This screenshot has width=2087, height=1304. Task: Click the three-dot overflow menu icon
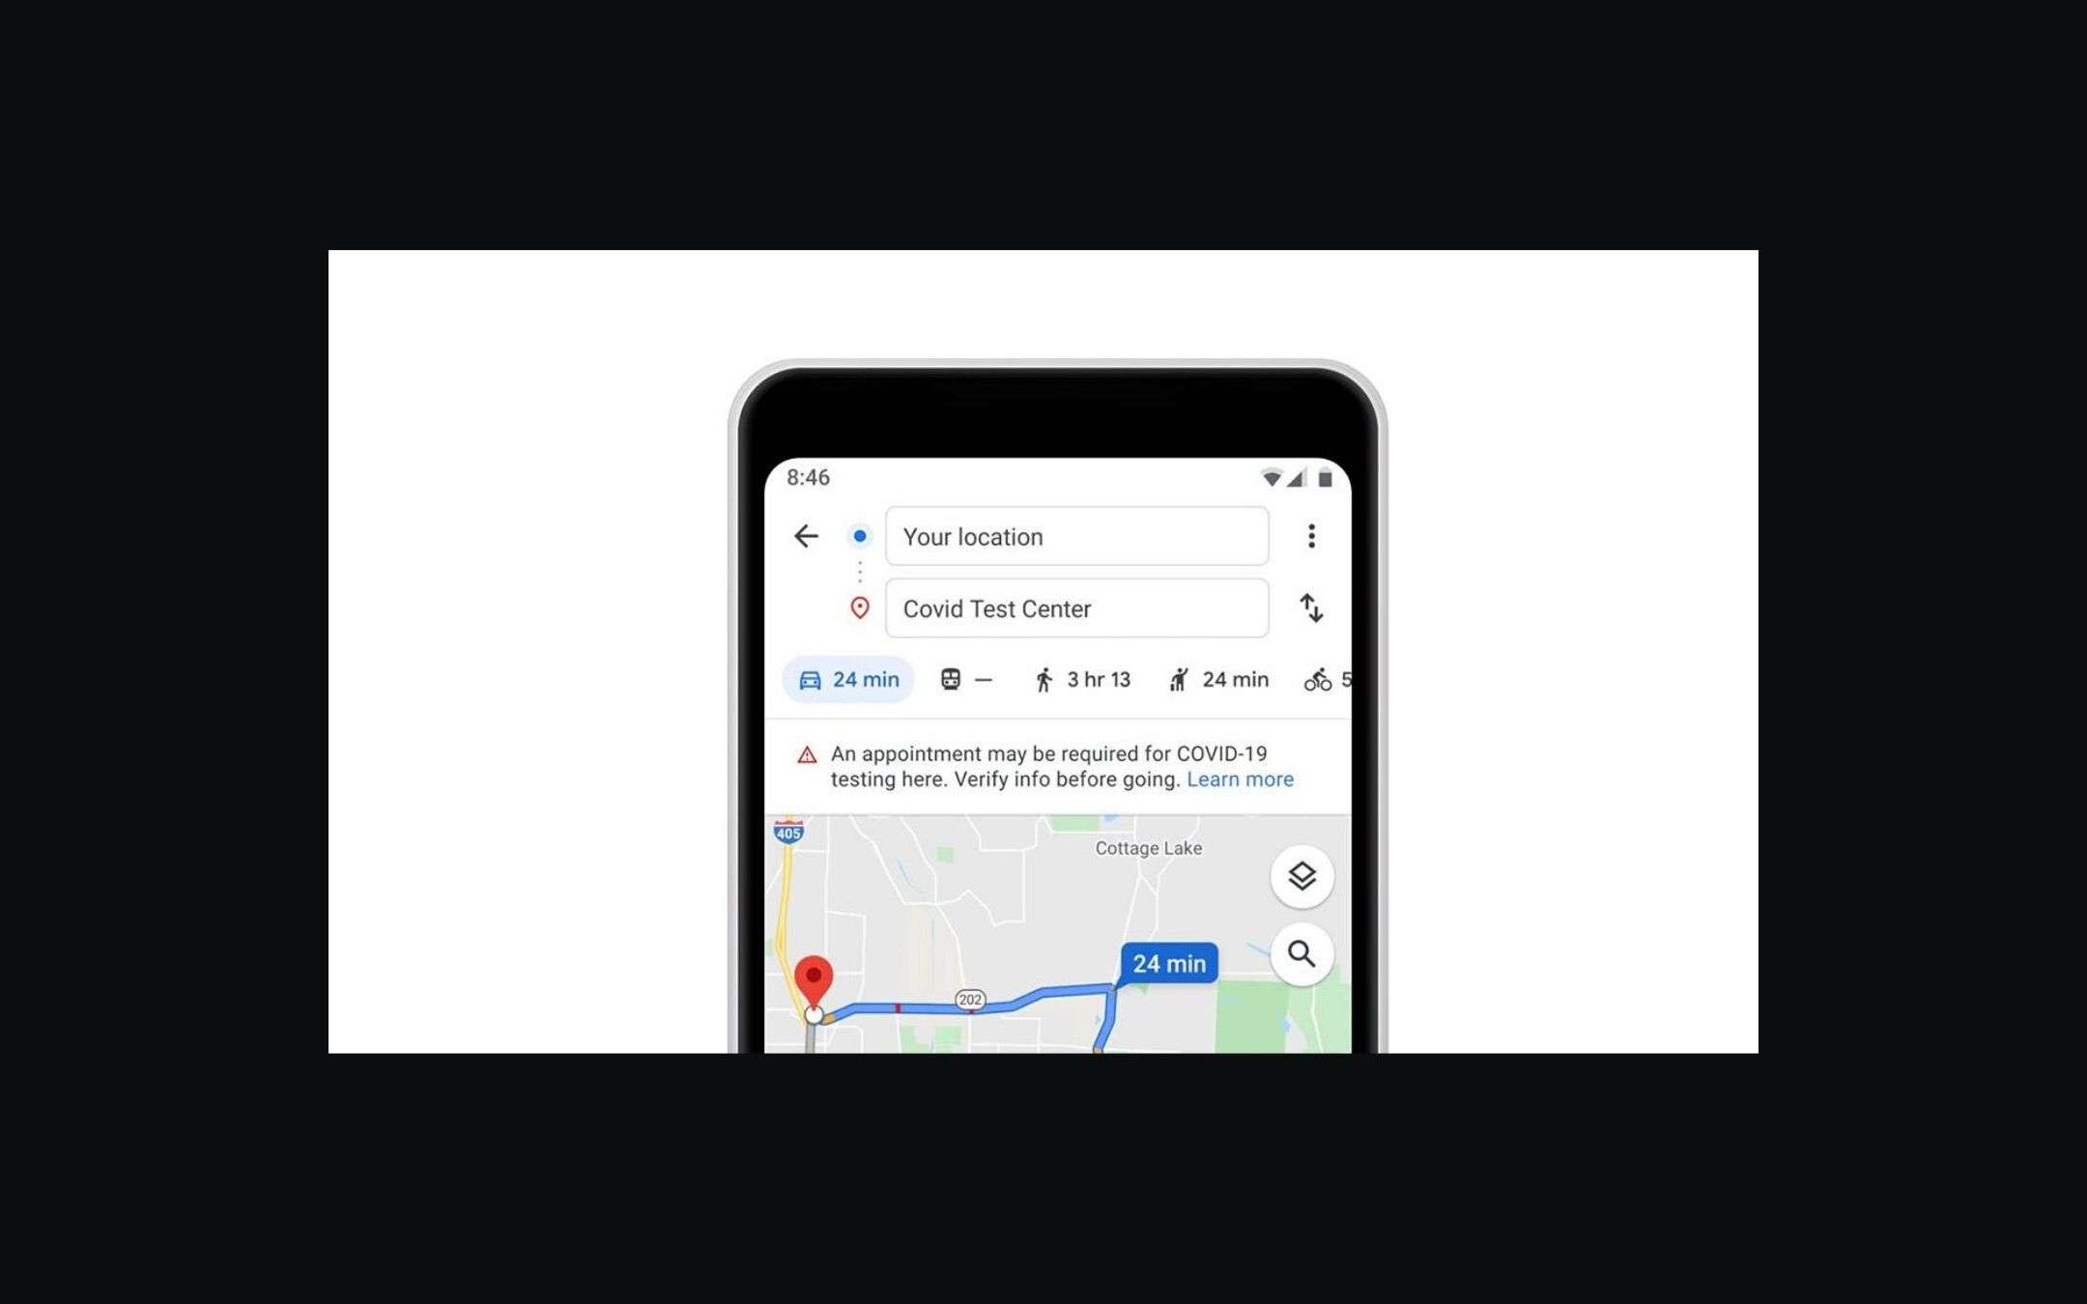pos(1312,535)
